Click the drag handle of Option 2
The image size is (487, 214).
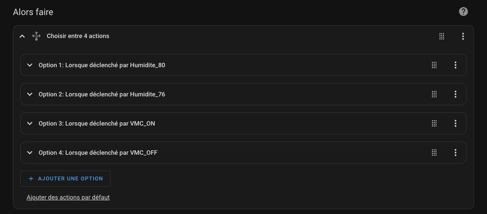(x=434, y=94)
